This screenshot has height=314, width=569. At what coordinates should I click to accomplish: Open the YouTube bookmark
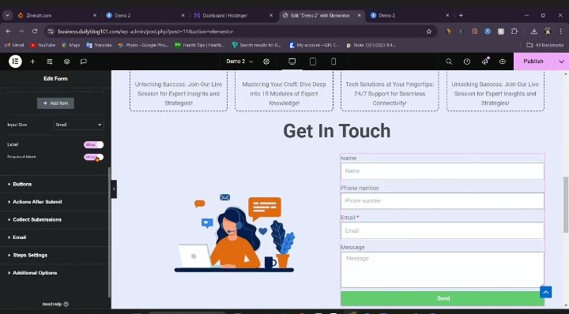tap(43, 45)
